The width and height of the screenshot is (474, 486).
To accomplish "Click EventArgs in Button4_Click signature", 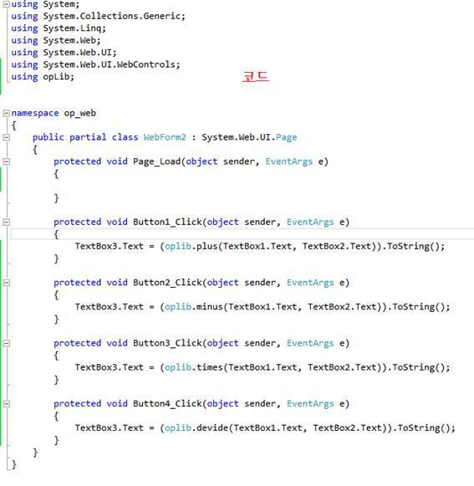I will [310, 403].
